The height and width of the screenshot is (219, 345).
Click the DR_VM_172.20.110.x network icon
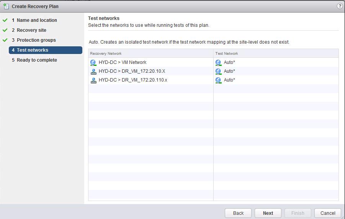[x=93, y=80]
